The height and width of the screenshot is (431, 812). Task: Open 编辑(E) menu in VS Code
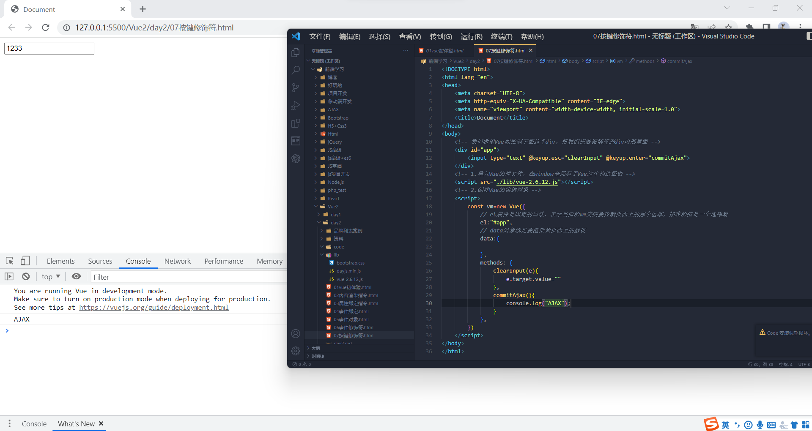350,37
